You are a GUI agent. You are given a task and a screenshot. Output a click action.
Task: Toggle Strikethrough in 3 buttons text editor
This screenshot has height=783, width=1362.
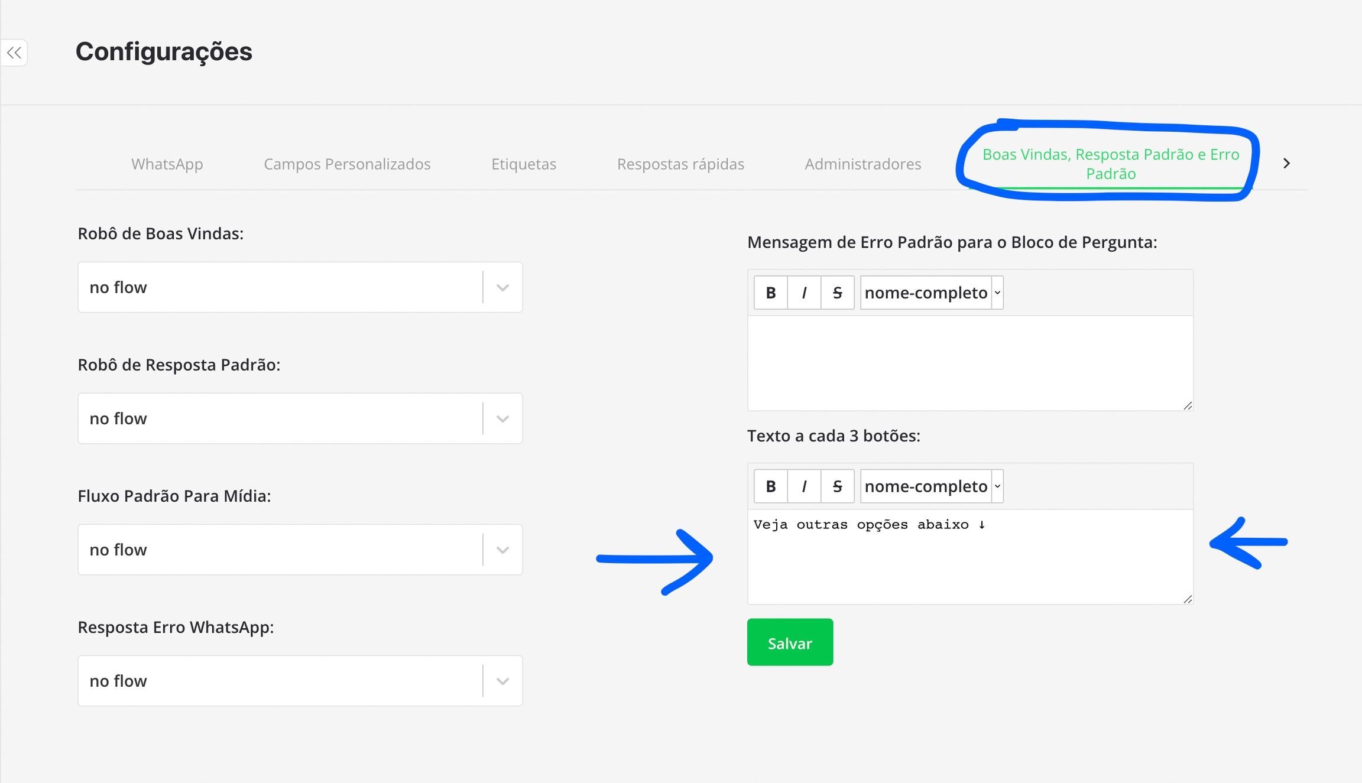pos(837,486)
